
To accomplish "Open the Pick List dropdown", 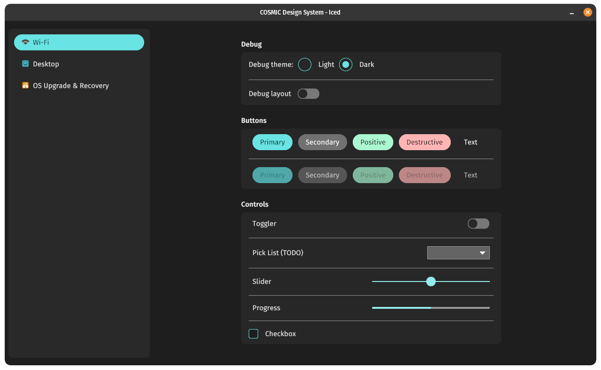I will click(458, 253).
